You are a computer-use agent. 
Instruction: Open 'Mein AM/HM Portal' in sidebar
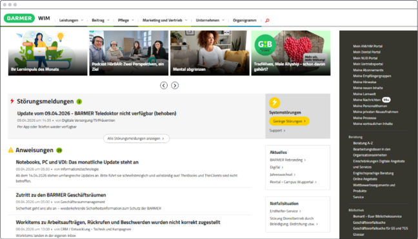[x=368, y=46]
